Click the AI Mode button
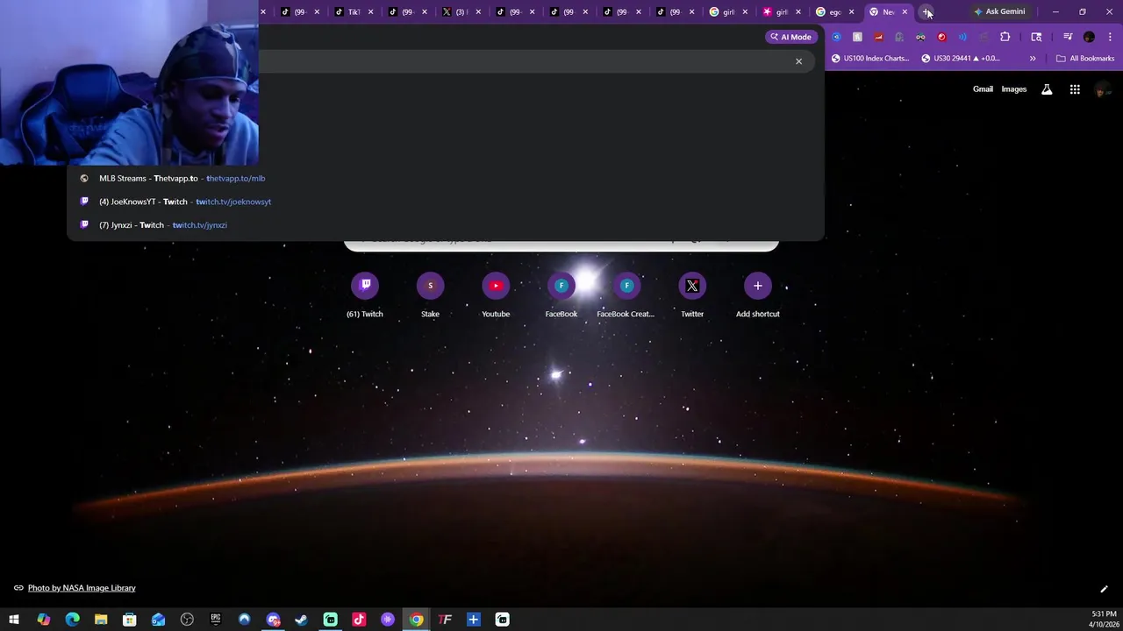The image size is (1123, 631). click(790, 37)
